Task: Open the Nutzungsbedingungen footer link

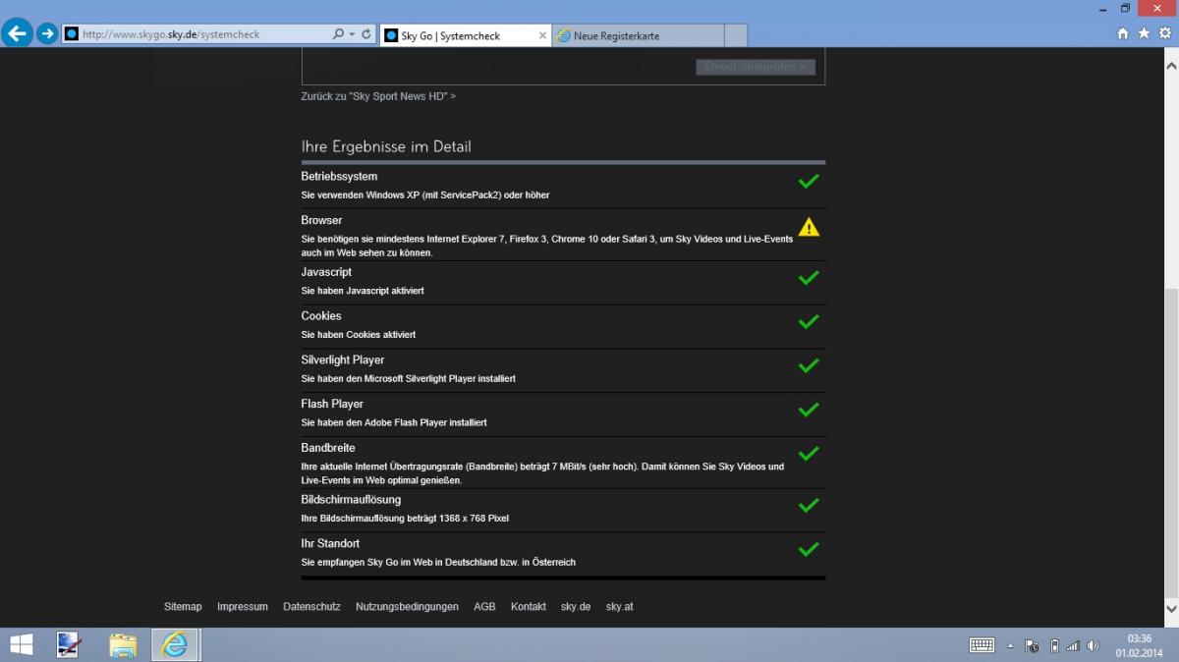Action: point(407,607)
